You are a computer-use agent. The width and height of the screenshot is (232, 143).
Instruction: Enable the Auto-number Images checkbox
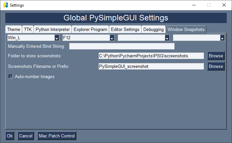tap(11, 77)
